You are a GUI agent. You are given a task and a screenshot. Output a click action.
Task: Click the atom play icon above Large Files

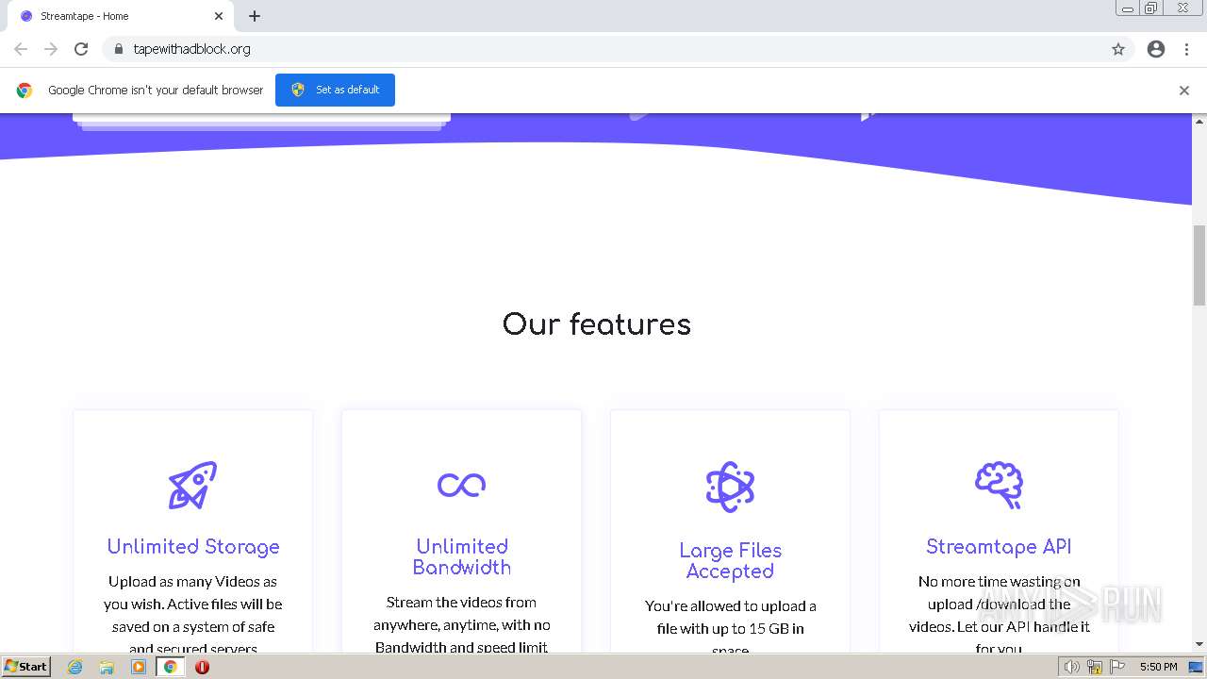[x=730, y=487]
